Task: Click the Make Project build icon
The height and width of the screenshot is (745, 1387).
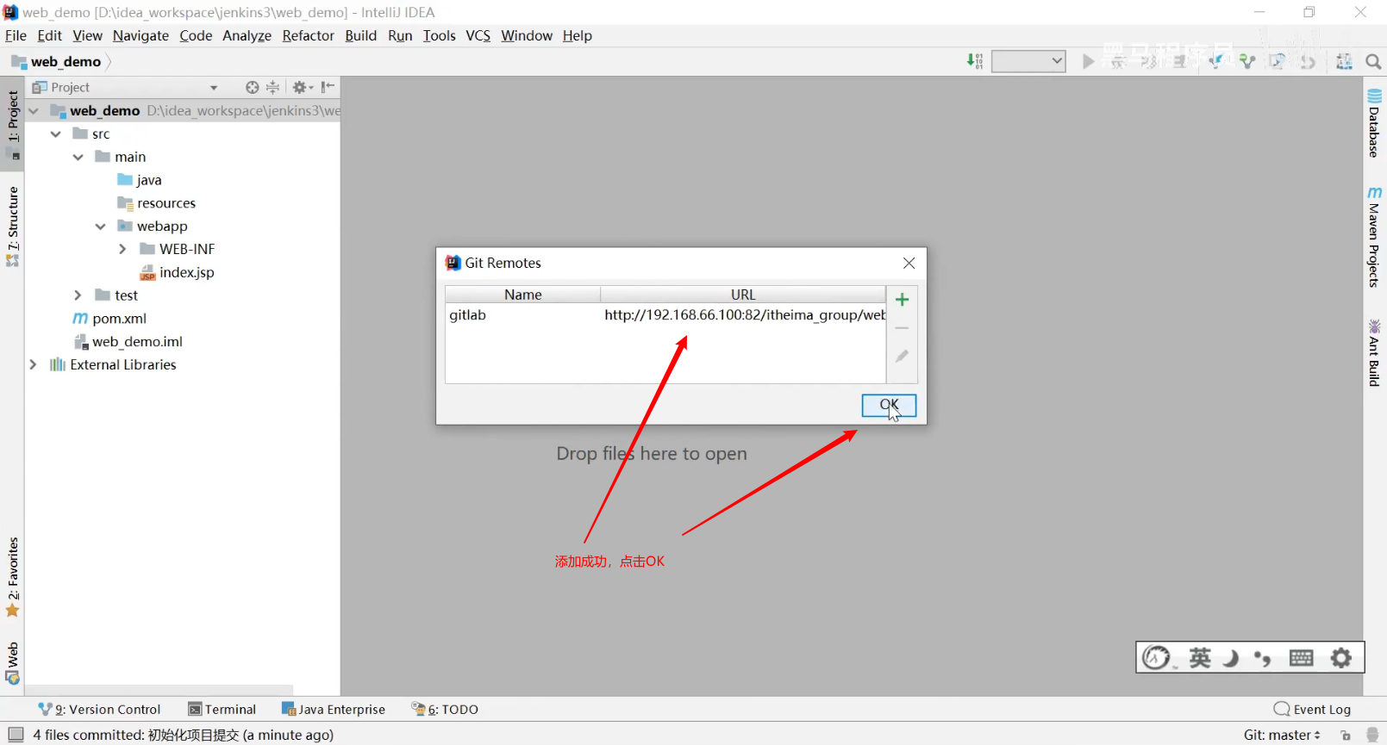Action: coord(975,61)
